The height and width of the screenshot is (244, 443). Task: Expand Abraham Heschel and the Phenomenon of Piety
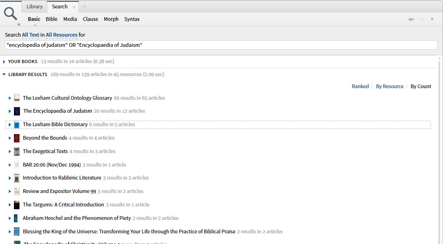(10, 218)
